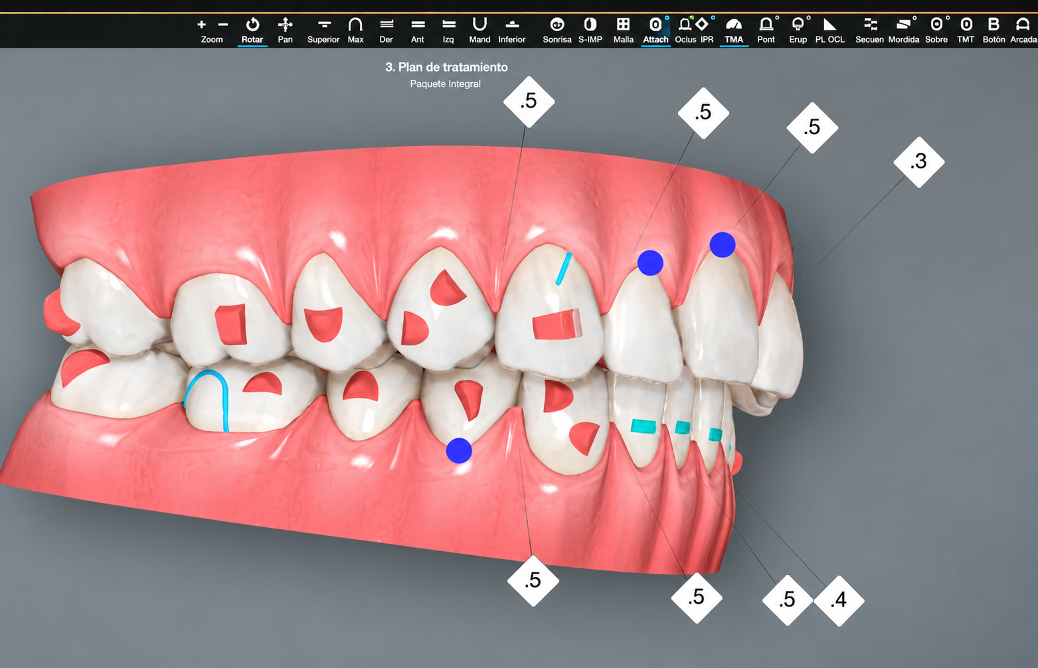The width and height of the screenshot is (1038, 668).
Task: Click the blue dot on the lower gum
Action: point(459,451)
